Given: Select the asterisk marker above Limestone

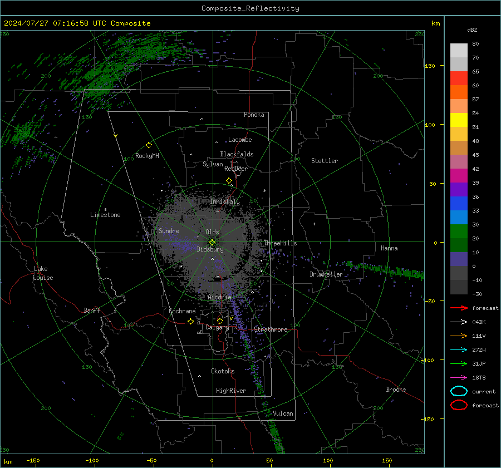Looking at the screenshot, I should point(105,210).
